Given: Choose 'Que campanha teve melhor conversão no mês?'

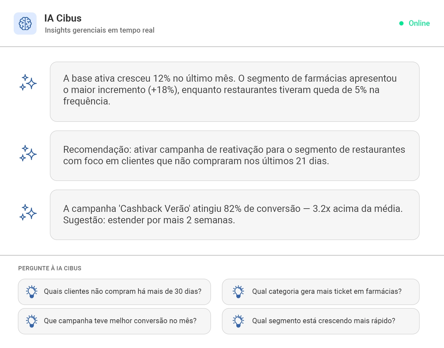Looking at the screenshot, I should click(120, 321).
